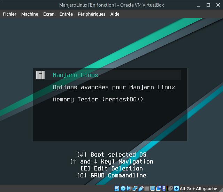Click the ManjaroLinux VirtualBox window title
This screenshot has width=223, height=192.
(x=111, y=5)
